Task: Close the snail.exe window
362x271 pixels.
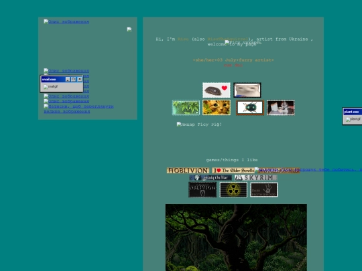Action: tap(80, 79)
